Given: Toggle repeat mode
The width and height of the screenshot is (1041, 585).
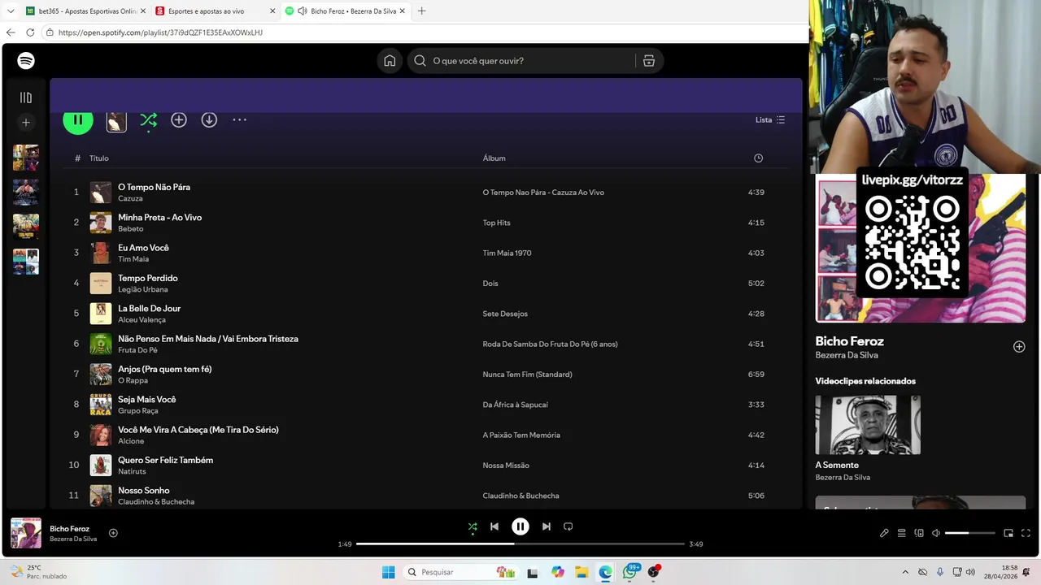Looking at the screenshot, I should click(568, 526).
